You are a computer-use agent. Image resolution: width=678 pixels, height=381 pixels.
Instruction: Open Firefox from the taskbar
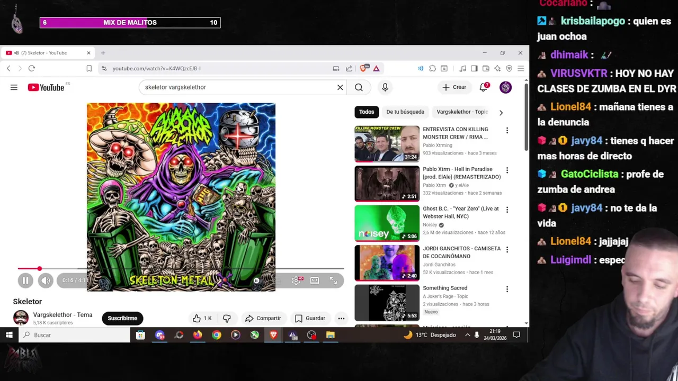click(x=198, y=335)
